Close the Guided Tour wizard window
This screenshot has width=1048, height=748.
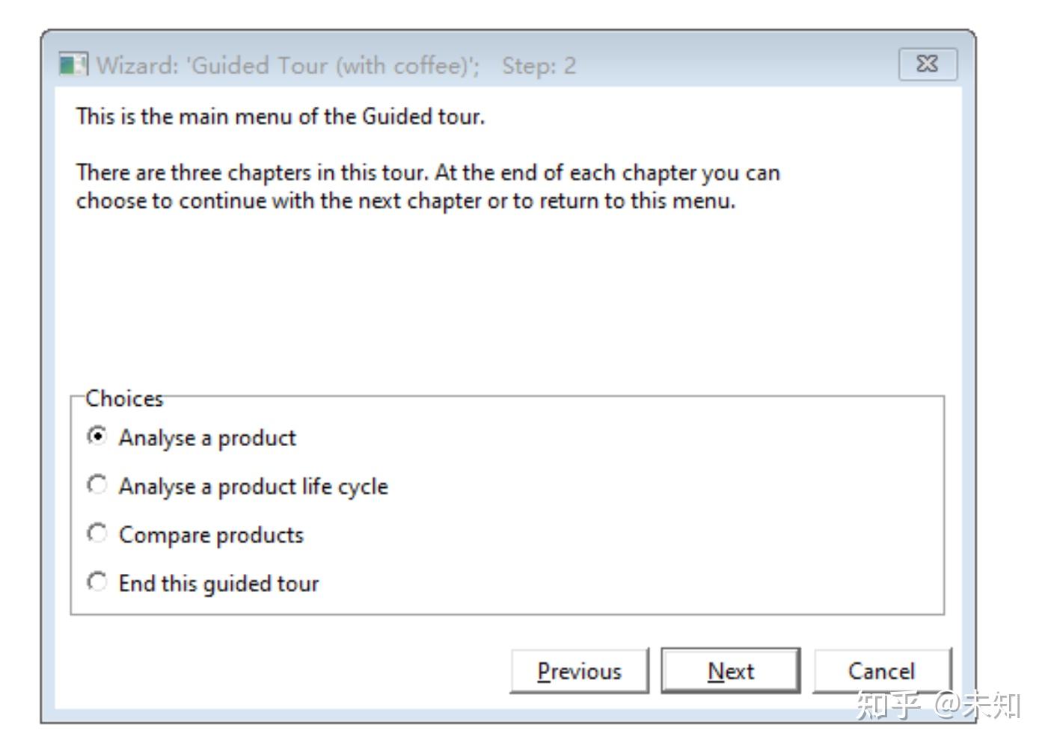click(x=928, y=64)
